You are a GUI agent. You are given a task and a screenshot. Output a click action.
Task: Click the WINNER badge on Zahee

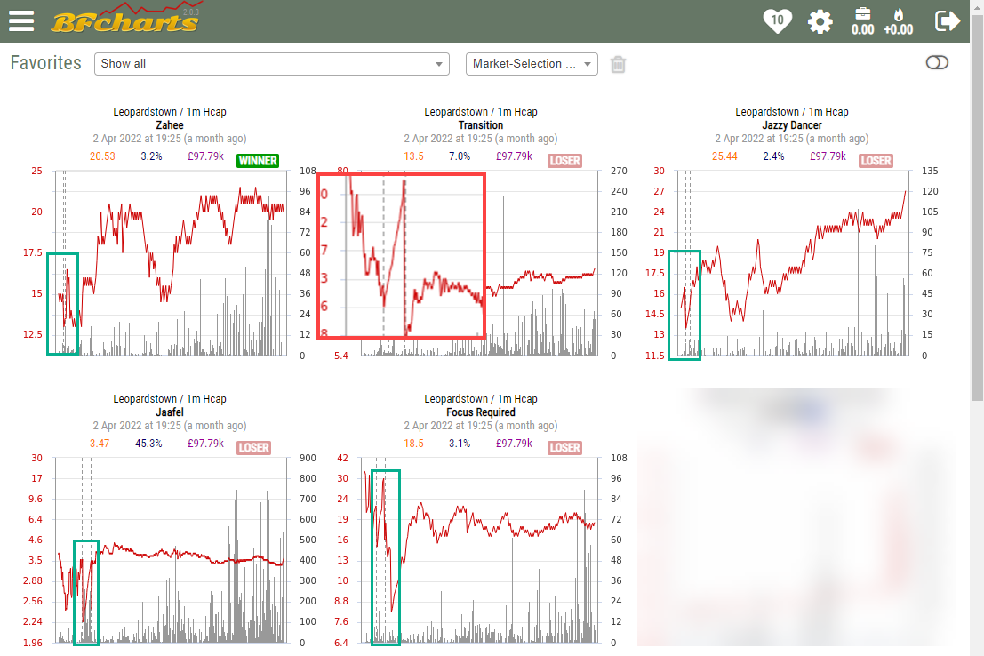(x=258, y=161)
